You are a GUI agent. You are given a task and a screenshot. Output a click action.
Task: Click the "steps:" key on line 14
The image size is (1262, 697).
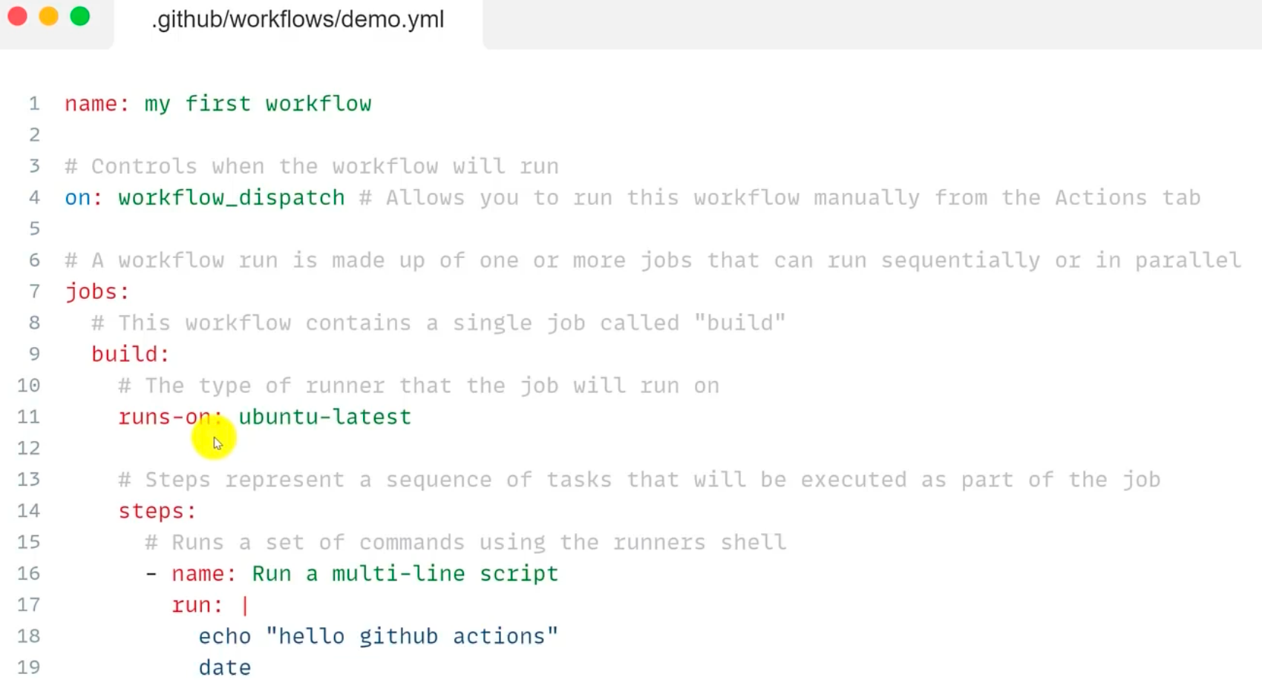click(157, 511)
